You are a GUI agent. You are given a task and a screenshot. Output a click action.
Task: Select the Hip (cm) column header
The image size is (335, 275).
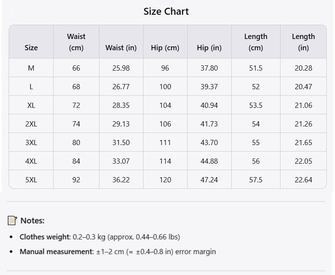[165, 48]
